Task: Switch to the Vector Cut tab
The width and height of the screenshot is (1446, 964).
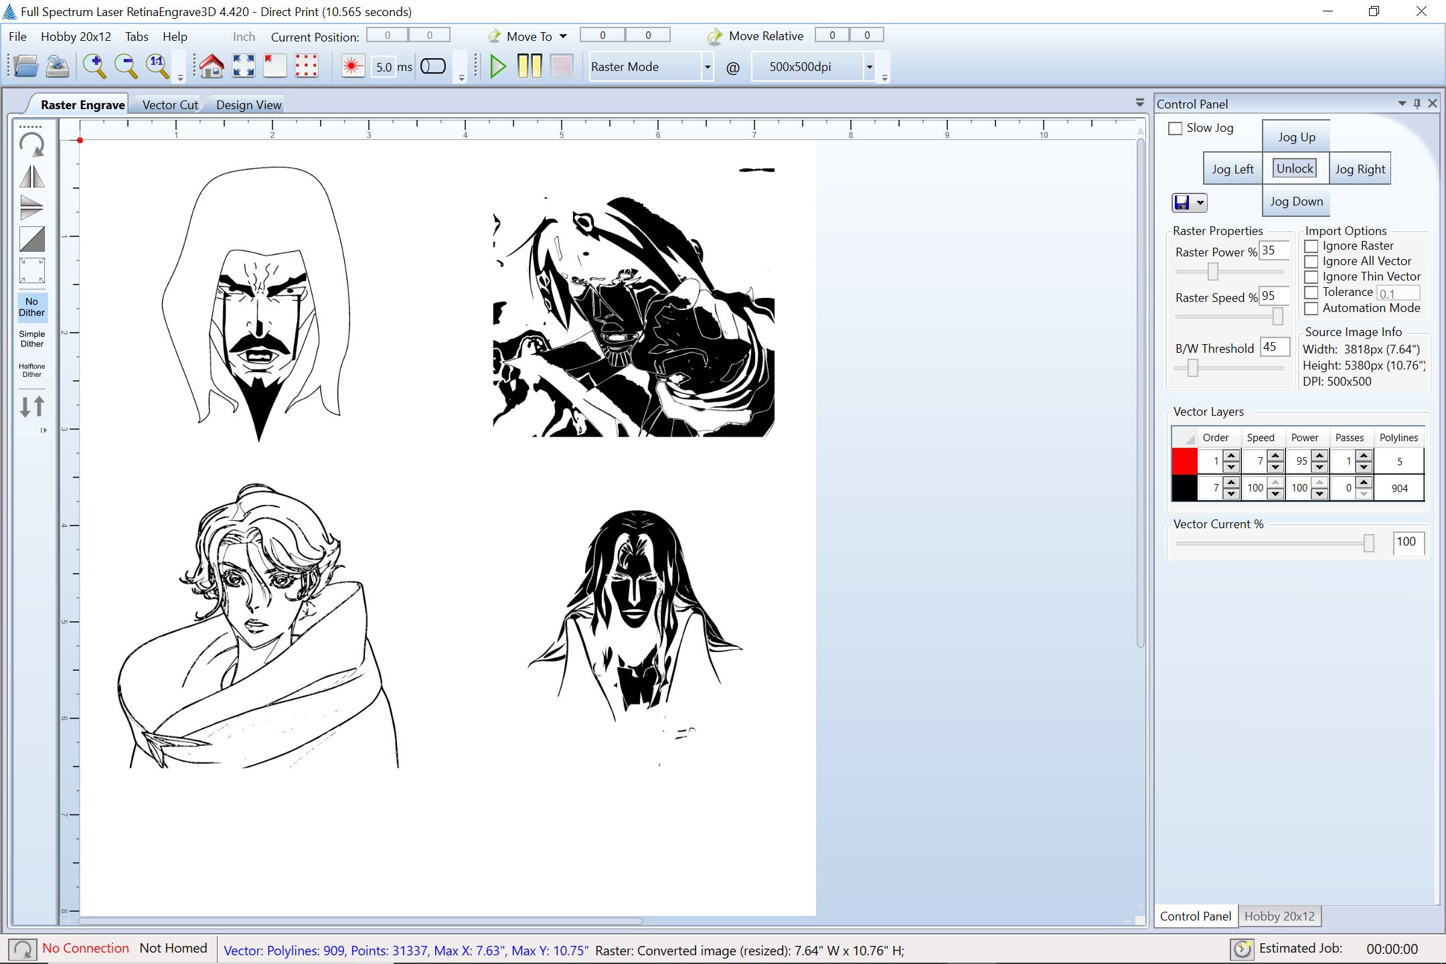Action: click(170, 104)
